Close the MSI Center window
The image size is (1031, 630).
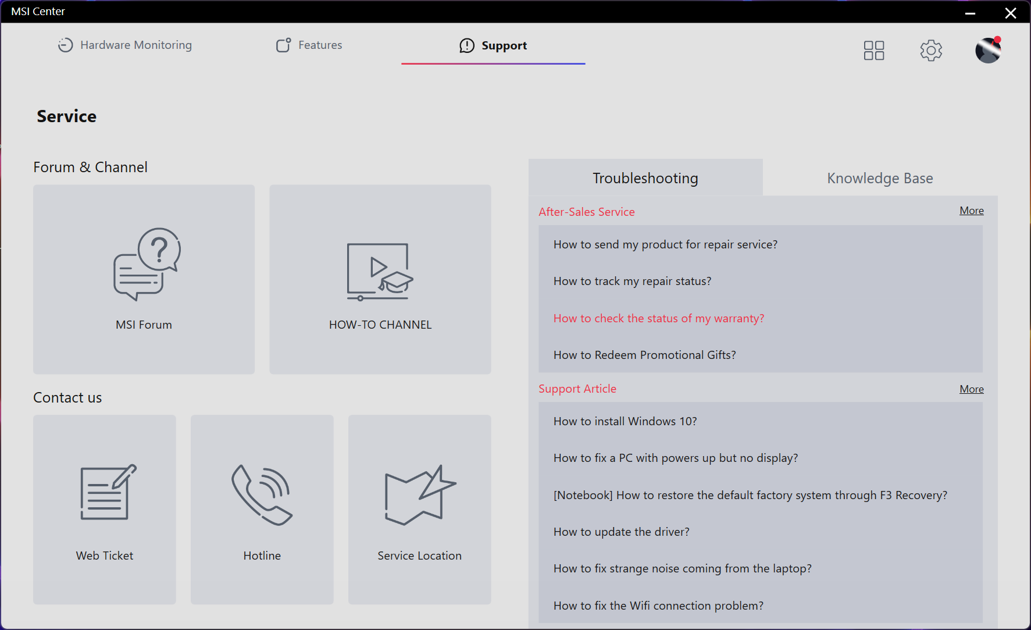[x=1011, y=13]
